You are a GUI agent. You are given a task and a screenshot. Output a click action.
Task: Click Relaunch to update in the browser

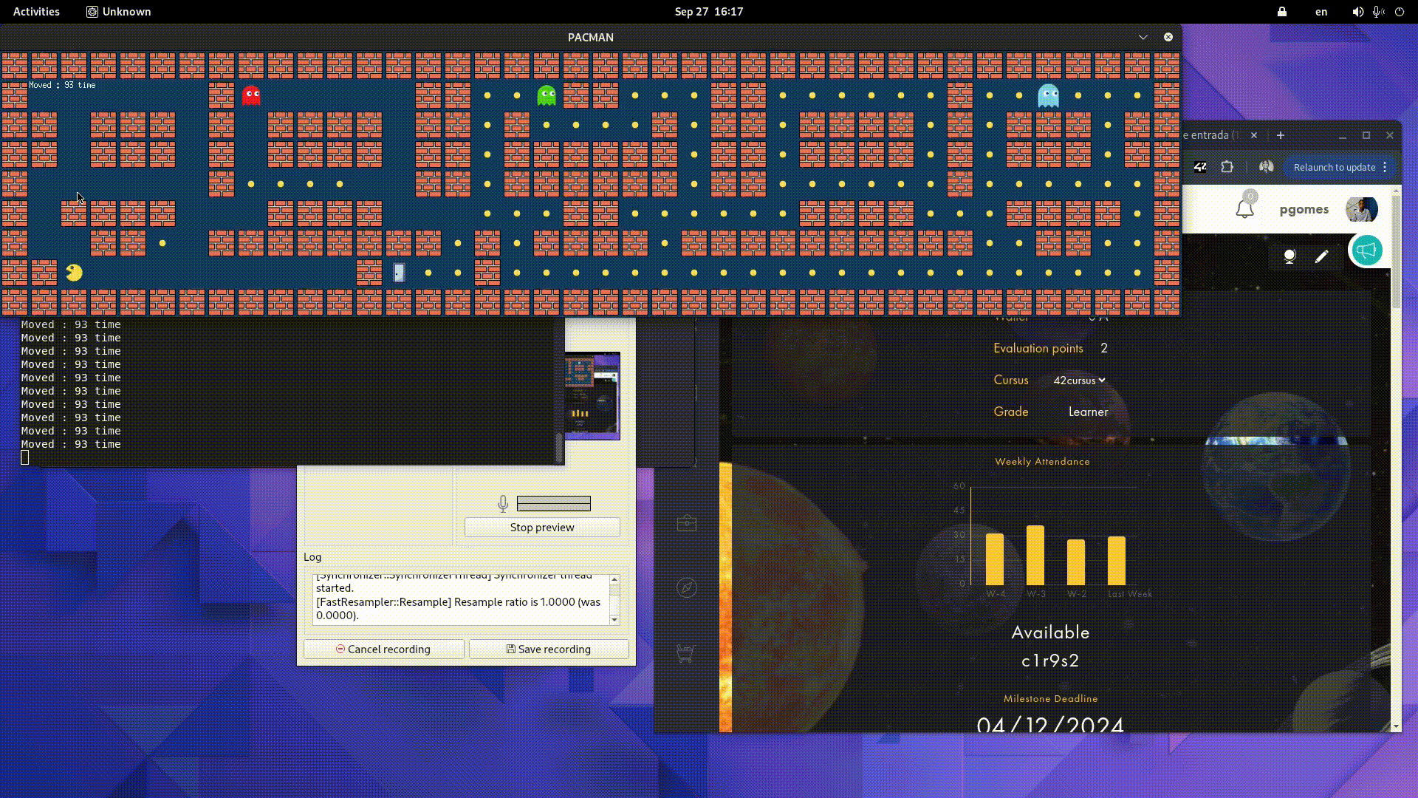click(x=1334, y=167)
